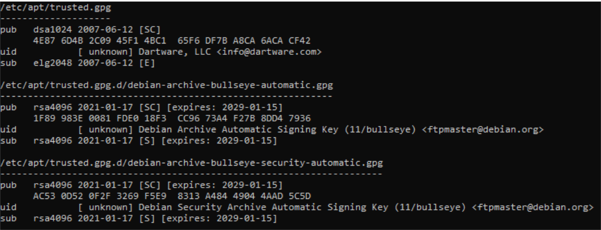The width and height of the screenshot is (601, 230).
Task: Click the debian-archive-bullseye-automatic.gpg file path
Action: [166, 85]
